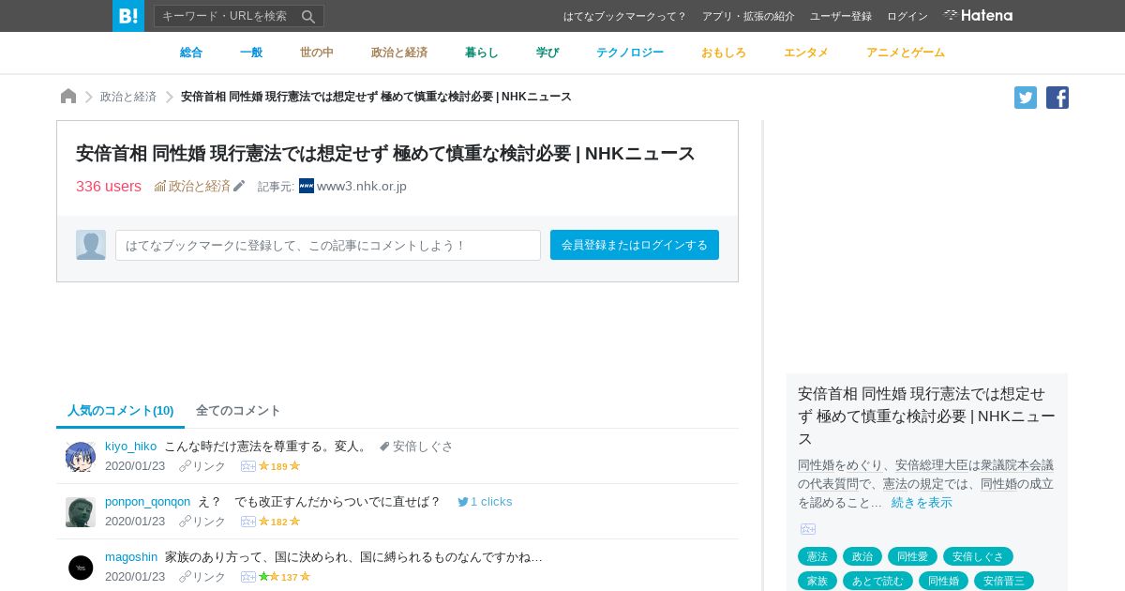The image size is (1125, 591).
Task: Open アプリ・拡張の紹介 link
Action: (x=748, y=16)
